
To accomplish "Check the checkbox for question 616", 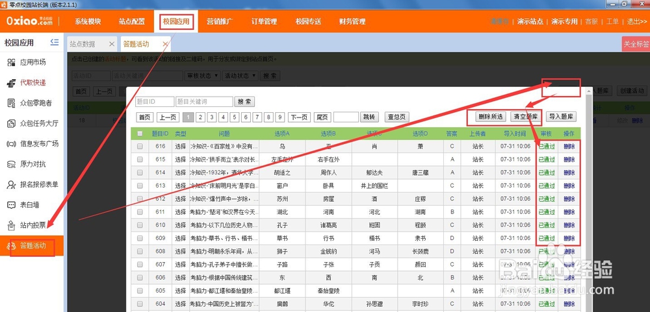I will (x=140, y=146).
